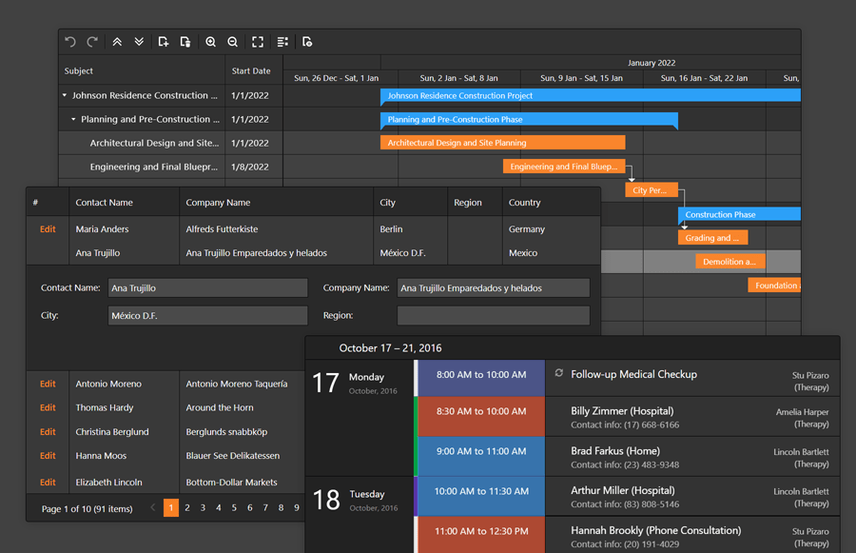Edit the Antonio Moreno contact record
The width and height of the screenshot is (856, 553).
point(46,384)
